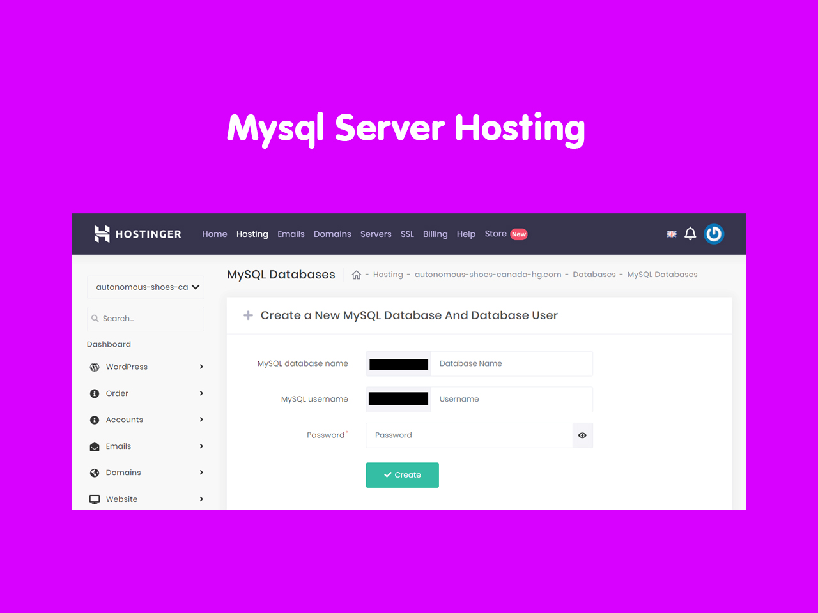The width and height of the screenshot is (818, 613).
Task: Expand the Emails sidebar chevron
Action: 201,446
